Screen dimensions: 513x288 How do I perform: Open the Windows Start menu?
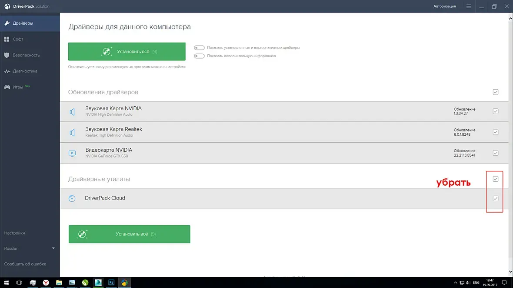(6, 283)
